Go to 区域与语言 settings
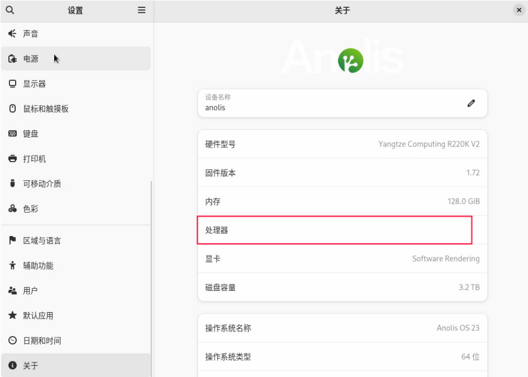Viewport: 528px width, 377px height. [x=41, y=241]
